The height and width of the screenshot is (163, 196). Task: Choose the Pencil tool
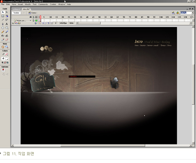(x=3, y=32)
